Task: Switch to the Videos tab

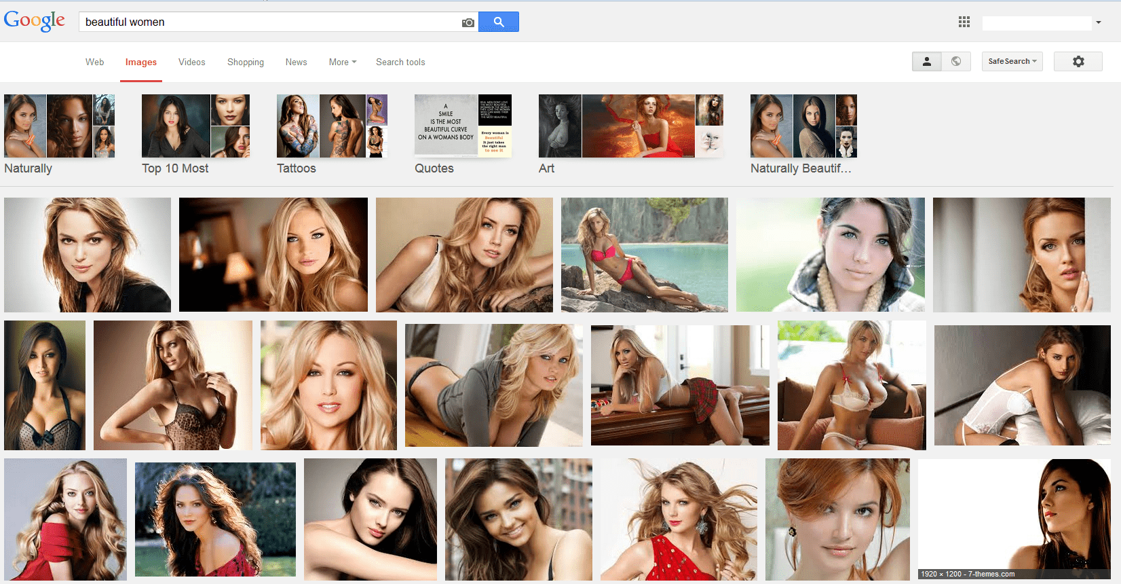Action: (x=191, y=62)
